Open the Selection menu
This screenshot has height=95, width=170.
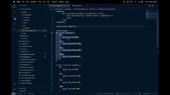pos(33,2)
